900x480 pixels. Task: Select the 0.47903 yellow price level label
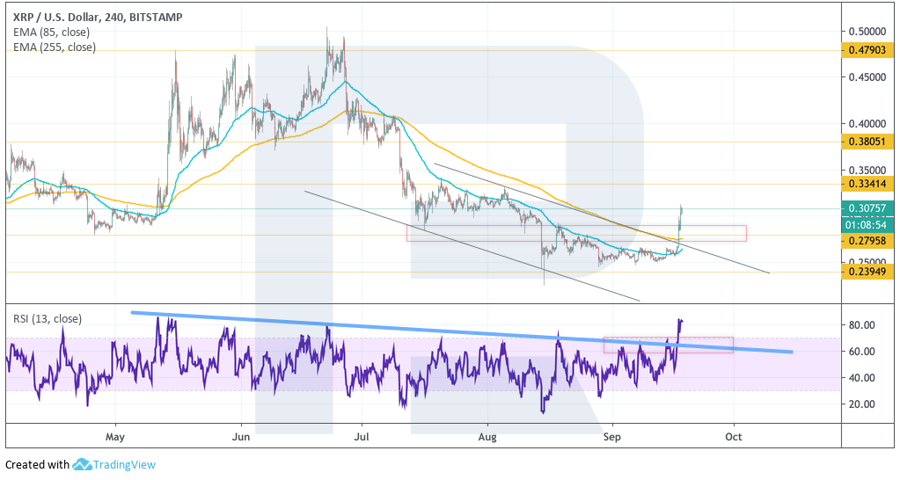tap(867, 51)
